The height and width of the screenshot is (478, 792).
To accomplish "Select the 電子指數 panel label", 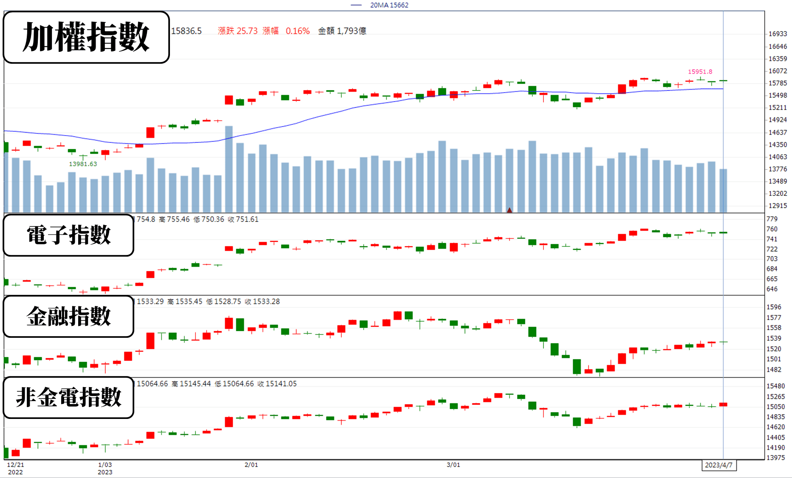I will coord(69,235).
